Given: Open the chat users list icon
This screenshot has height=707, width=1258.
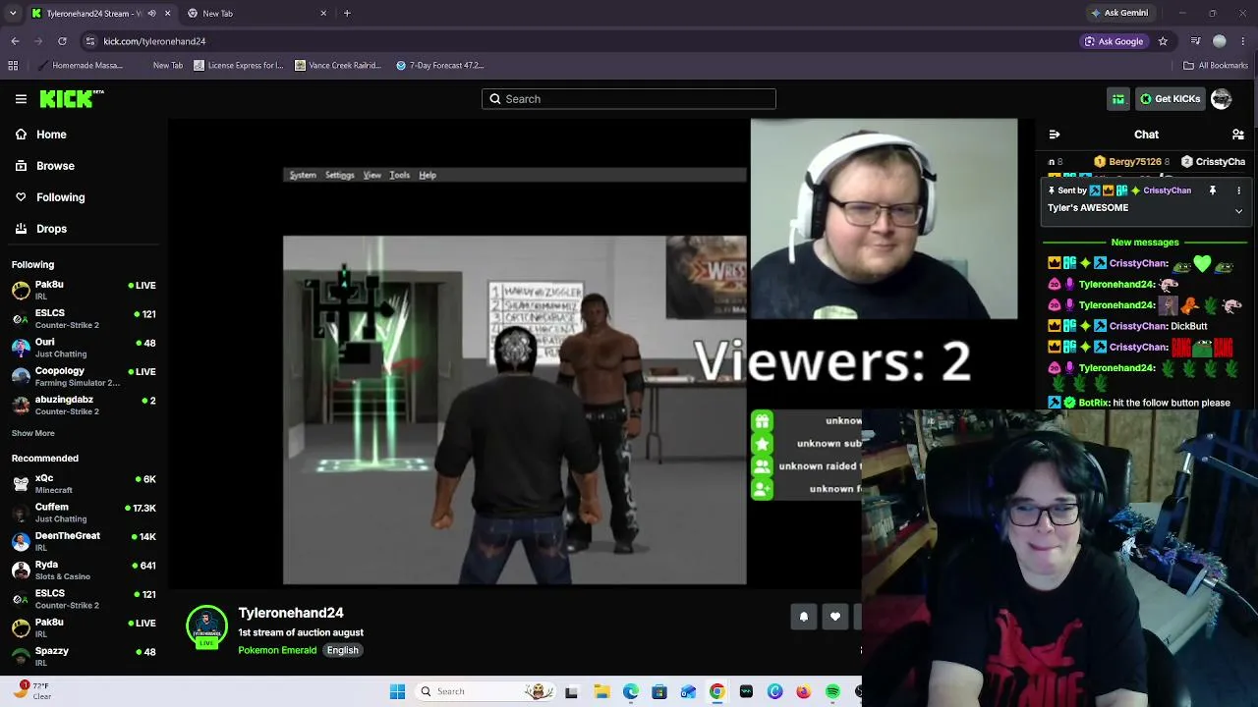Looking at the screenshot, I should point(1238,135).
